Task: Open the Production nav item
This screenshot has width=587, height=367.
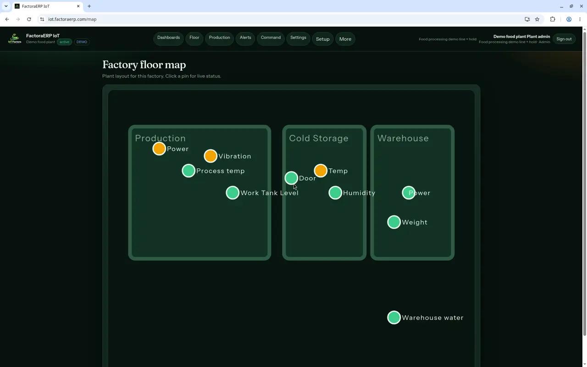Action: click(219, 39)
